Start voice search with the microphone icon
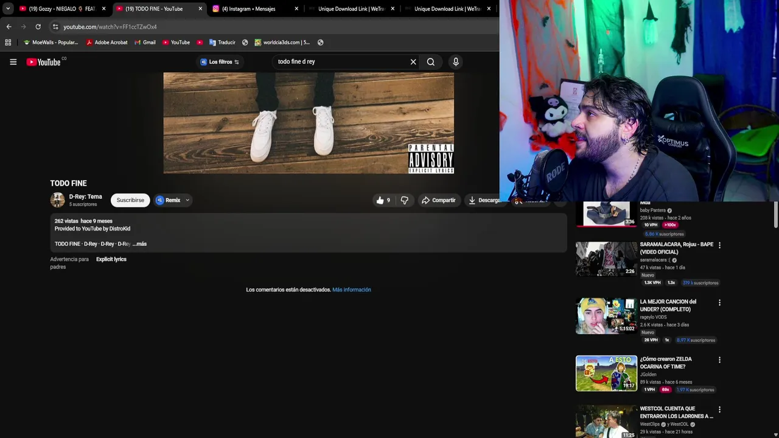The height and width of the screenshot is (438, 779). pos(456,61)
